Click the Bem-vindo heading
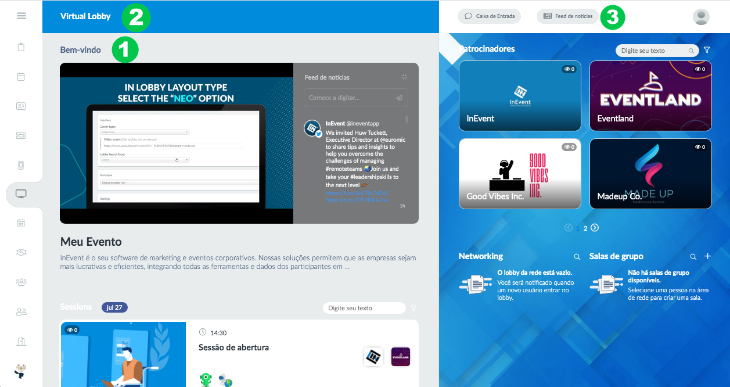730x387 pixels. [81, 50]
